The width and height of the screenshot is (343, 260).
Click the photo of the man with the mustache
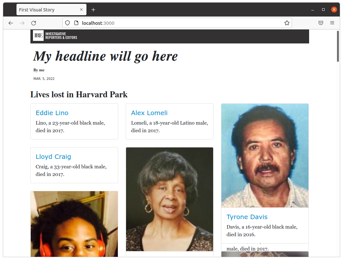tap(265, 155)
